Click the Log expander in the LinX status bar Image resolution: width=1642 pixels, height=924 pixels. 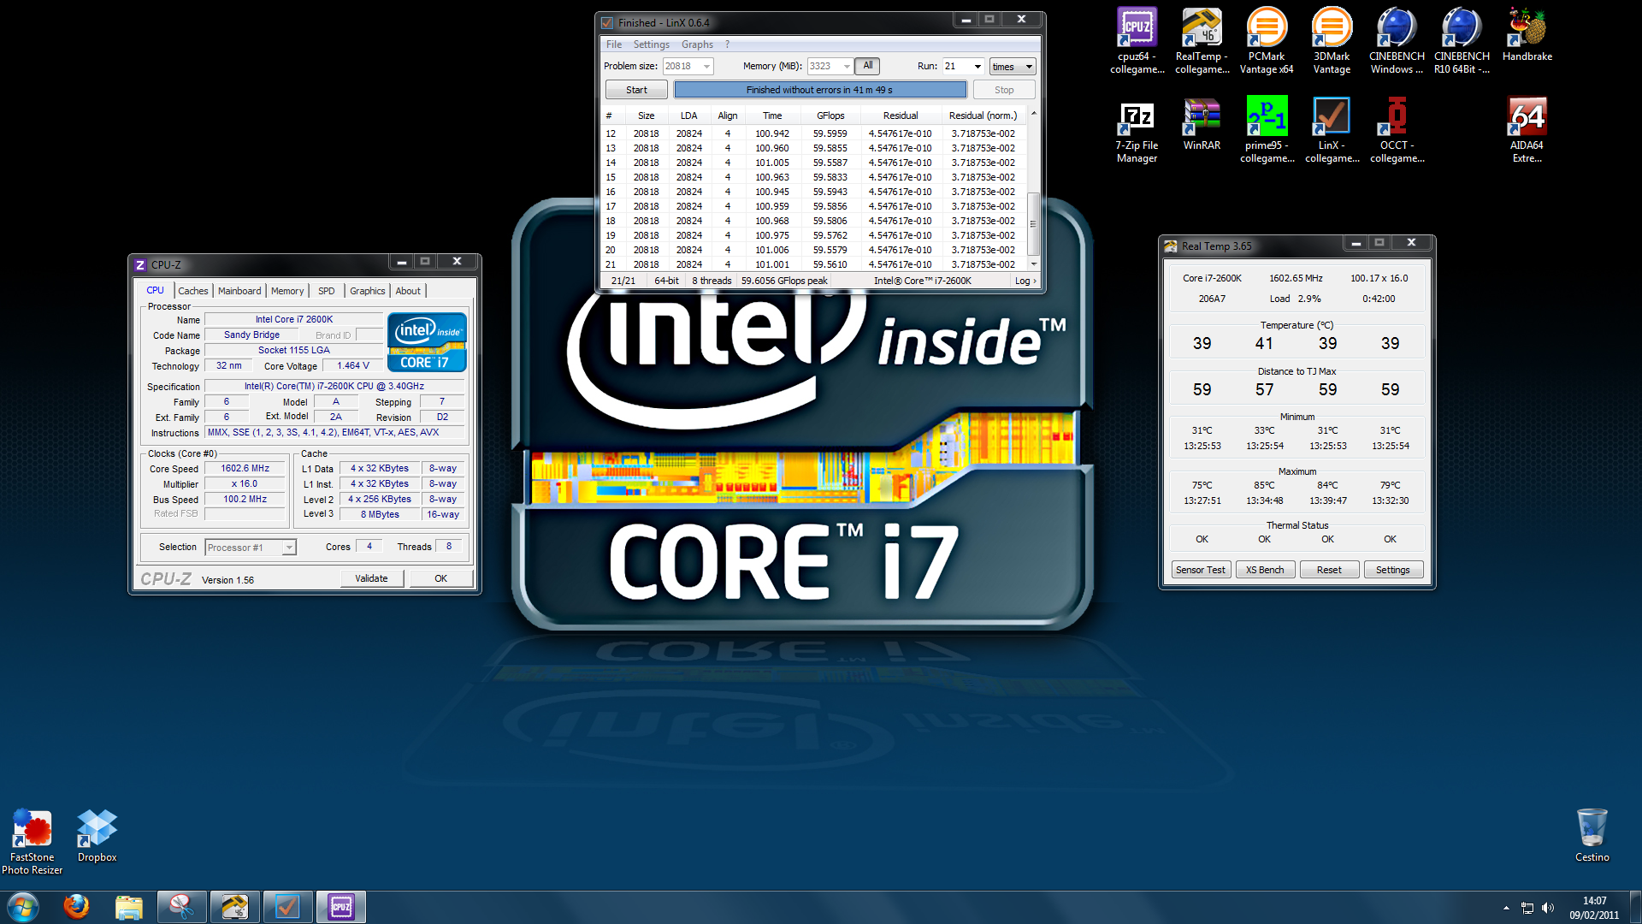pyautogui.click(x=1025, y=281)
